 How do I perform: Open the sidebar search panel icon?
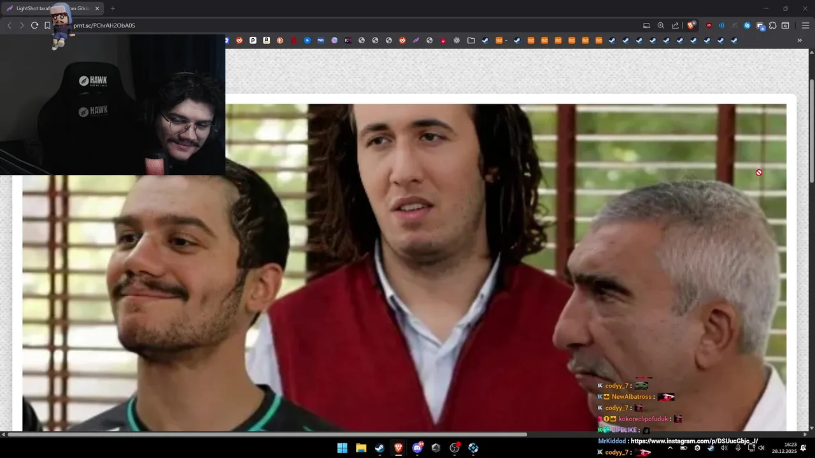[x=786, y=25]
